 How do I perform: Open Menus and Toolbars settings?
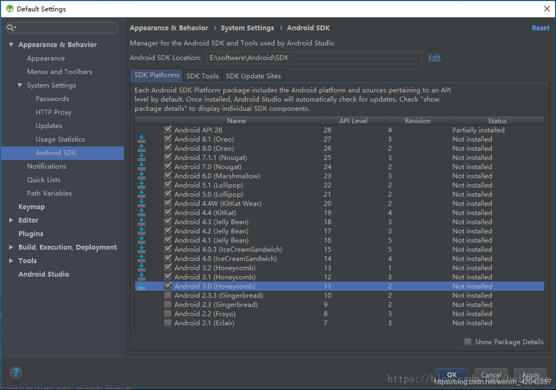(x=60, y=72)
